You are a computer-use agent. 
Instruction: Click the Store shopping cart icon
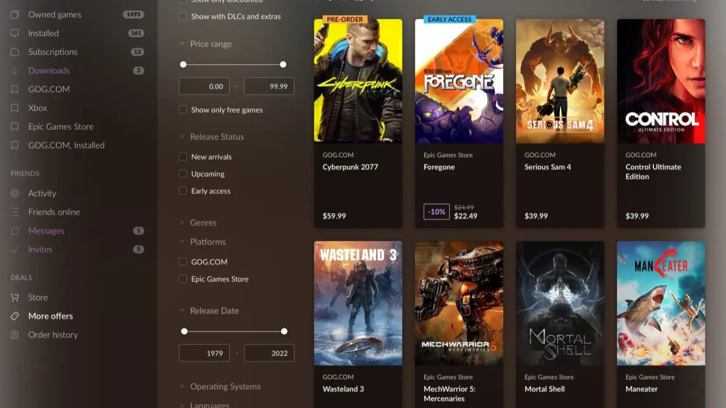(x=15, y=297)
